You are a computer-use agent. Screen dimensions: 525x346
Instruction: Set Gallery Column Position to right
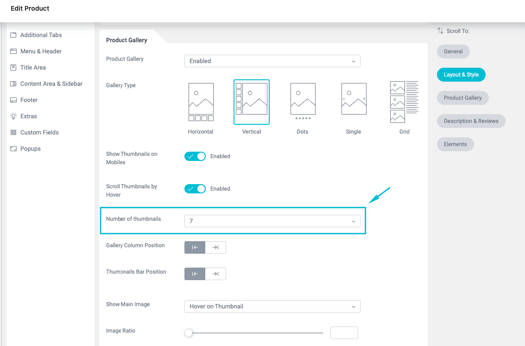pyautogui.click(x=215, y=248)
